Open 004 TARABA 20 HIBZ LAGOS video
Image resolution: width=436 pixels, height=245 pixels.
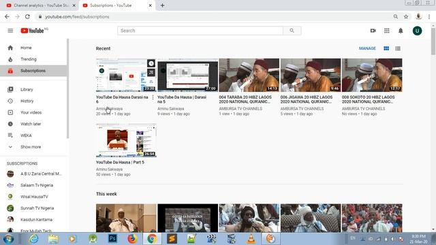[249, 75]
